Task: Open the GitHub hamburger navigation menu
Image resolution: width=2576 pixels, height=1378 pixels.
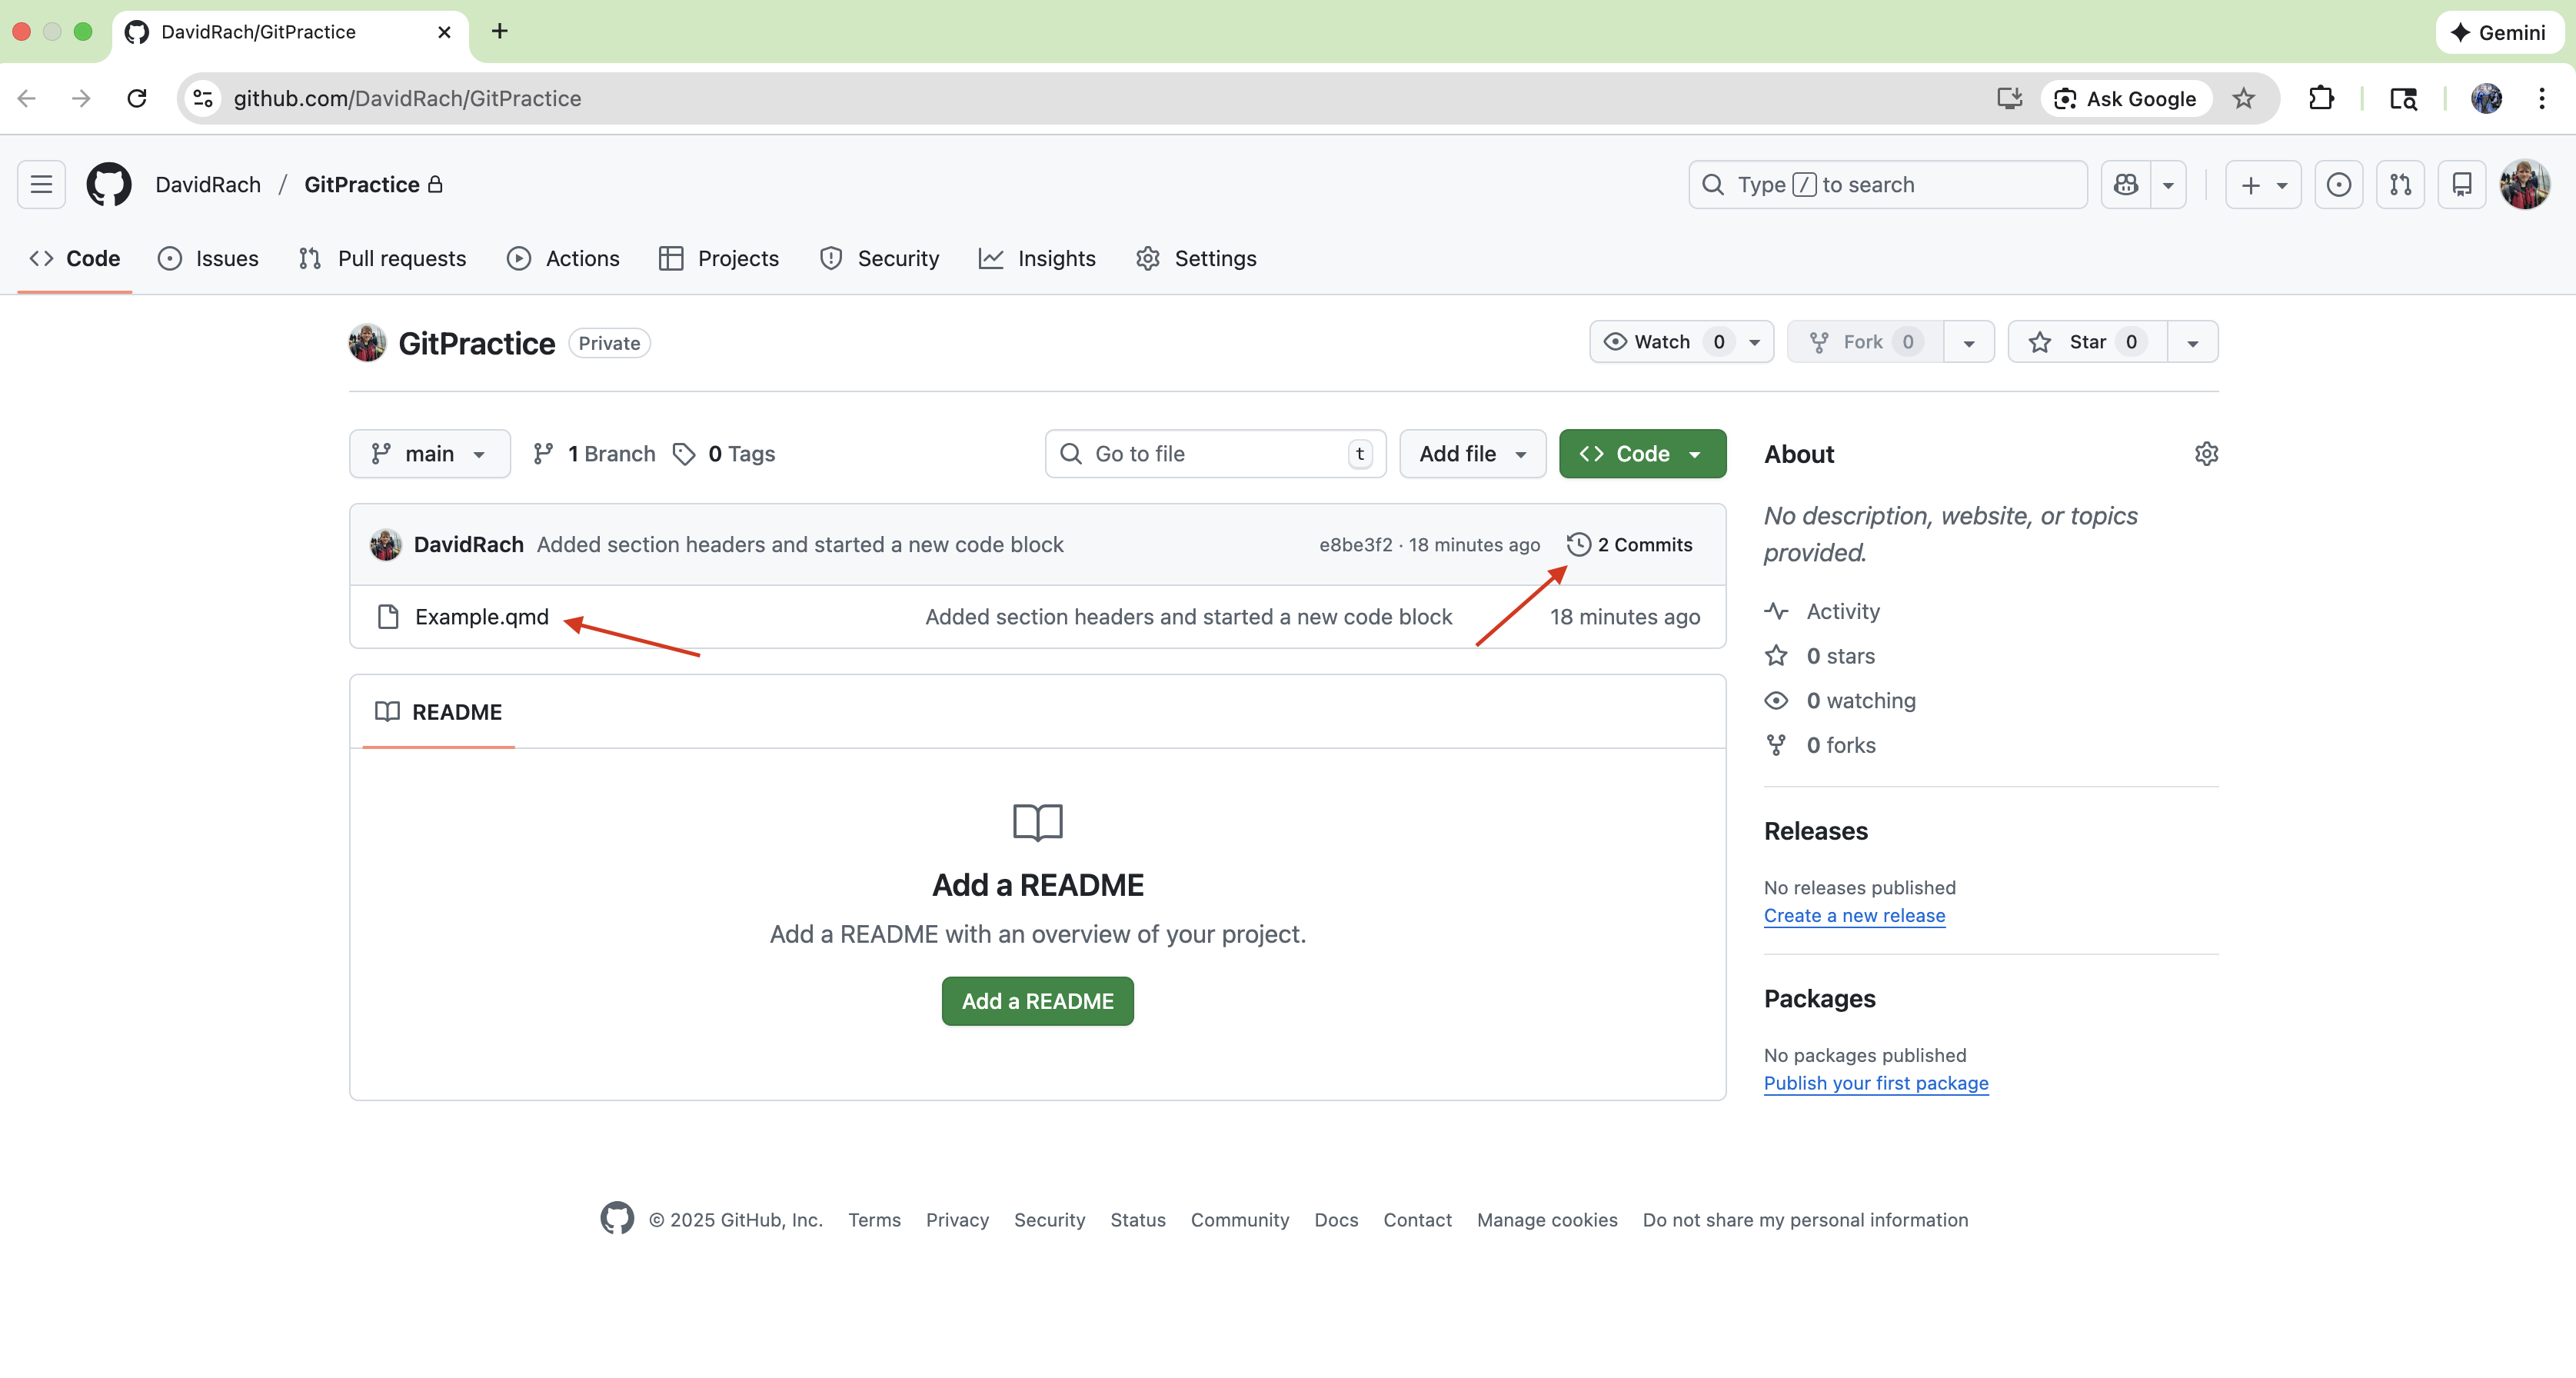Action: coord(41,184)
